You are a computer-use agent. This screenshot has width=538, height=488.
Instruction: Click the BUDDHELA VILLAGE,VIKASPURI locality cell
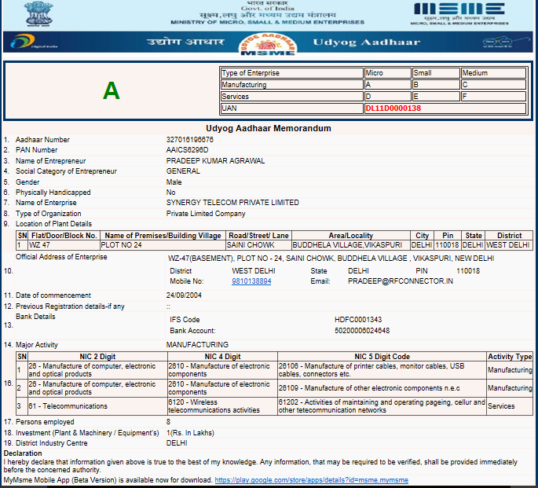(351, 245)
